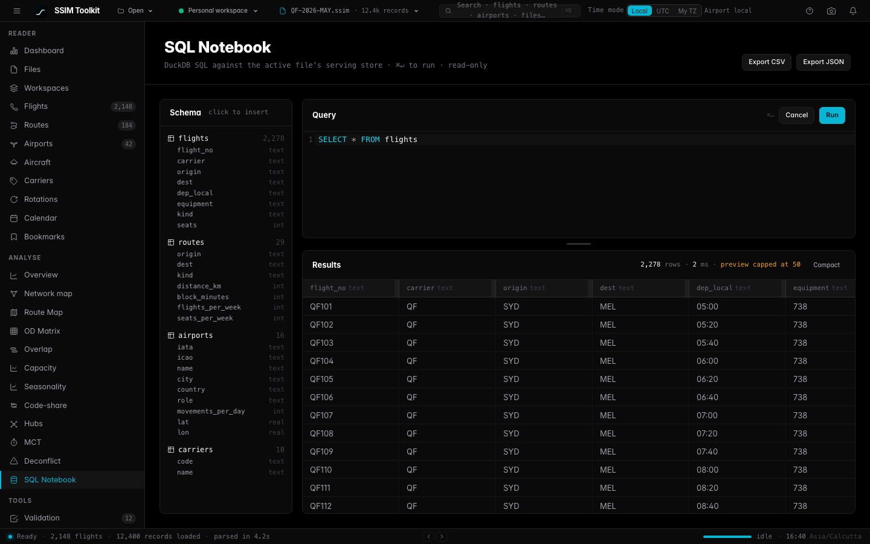The height and width of the screenshot is (544, 870).
Task: Click the Carriers tag icon
Action: (14, 181)
